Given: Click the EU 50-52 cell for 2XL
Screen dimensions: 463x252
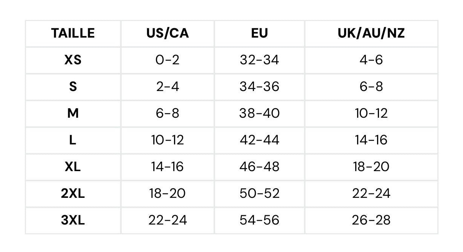Looking at the screenshot, I should click(259, 193).
